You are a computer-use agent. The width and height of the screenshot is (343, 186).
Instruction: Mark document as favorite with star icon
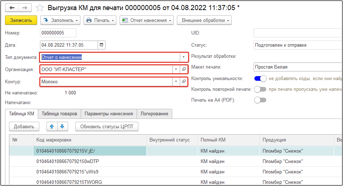point(40,8)
